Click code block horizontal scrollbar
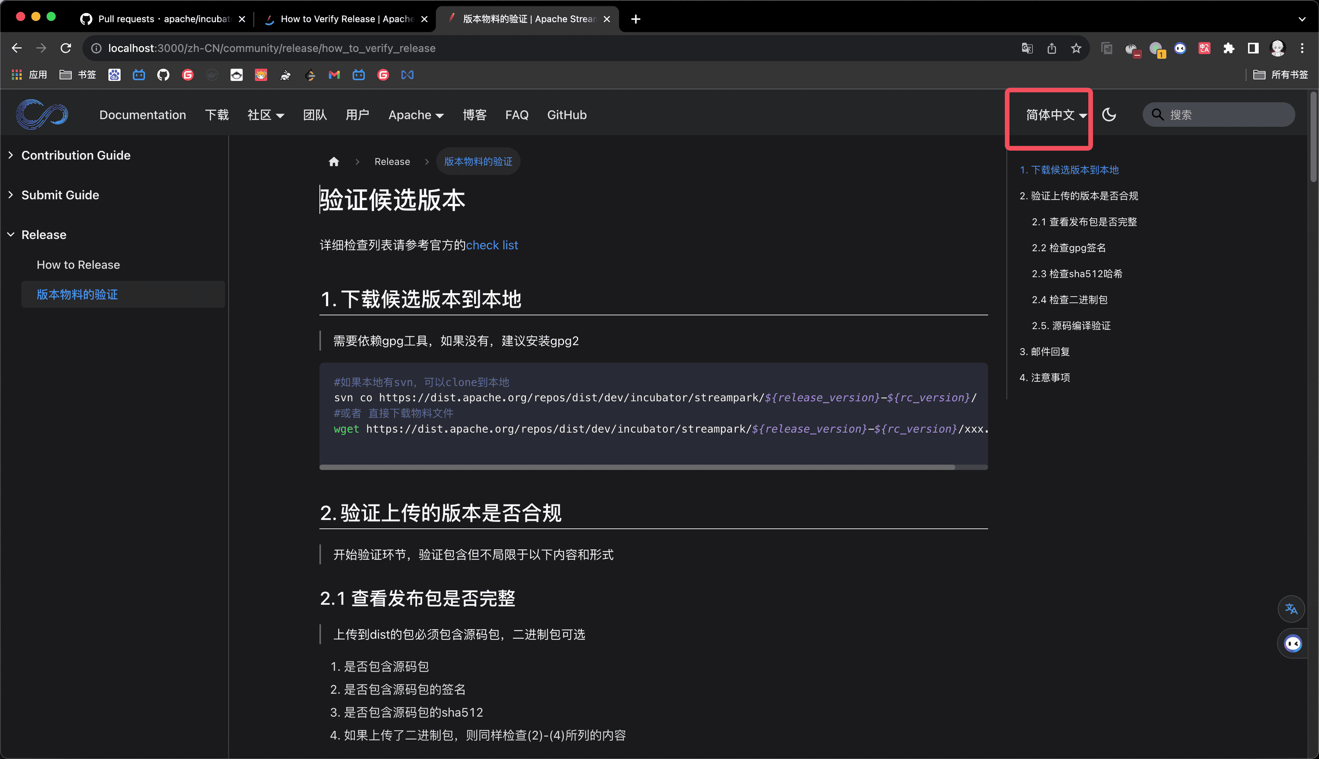 coord(636,467)
